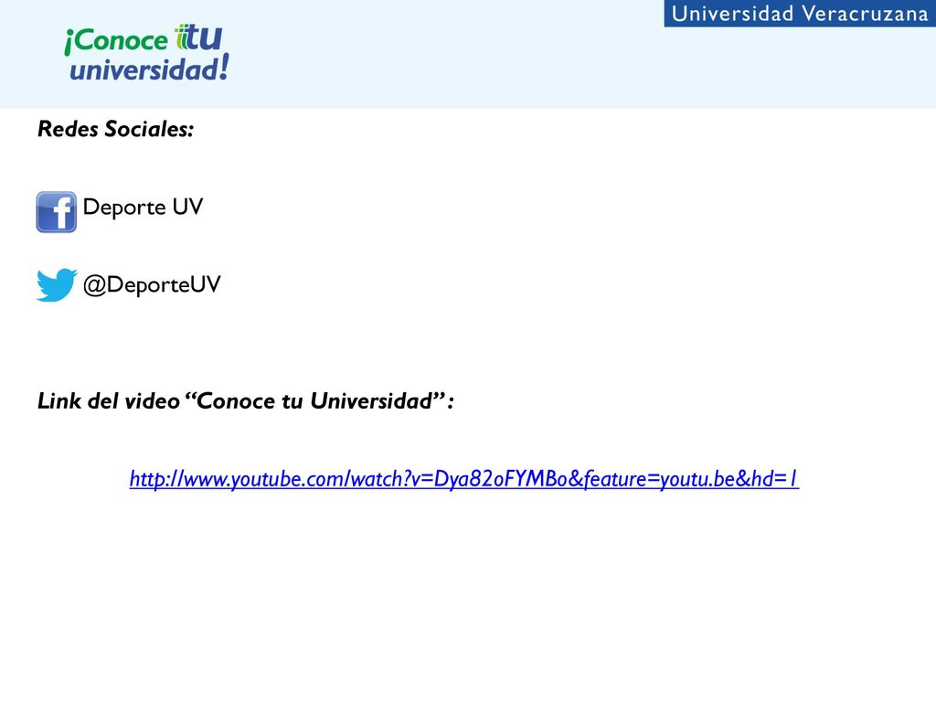Viewport: 936px width, 725px height.
Task: Click the Twitter bird icon
Action: point(57,285)
